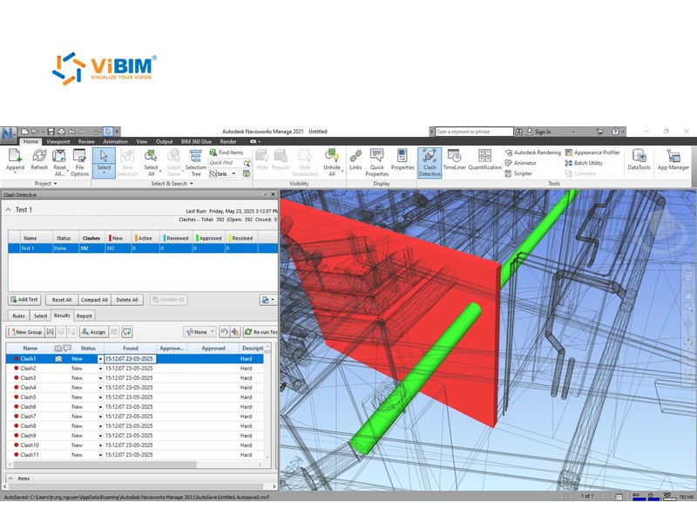Open the TimeLiner tool

[454, 160]
